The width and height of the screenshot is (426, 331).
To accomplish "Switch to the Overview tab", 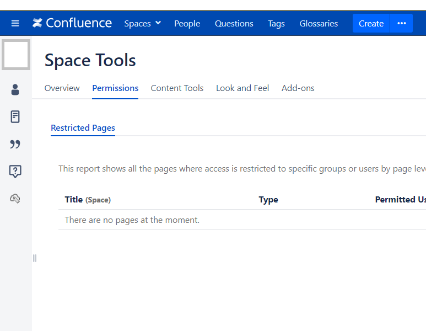I will pos(62,88).
